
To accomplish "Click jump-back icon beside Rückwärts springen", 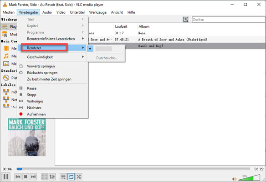I will (21, 72).
